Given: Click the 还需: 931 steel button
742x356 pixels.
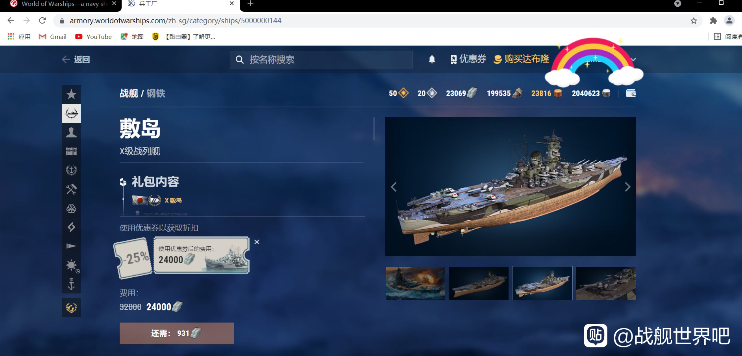Looking at the screenshot, I should click(177, 333).
